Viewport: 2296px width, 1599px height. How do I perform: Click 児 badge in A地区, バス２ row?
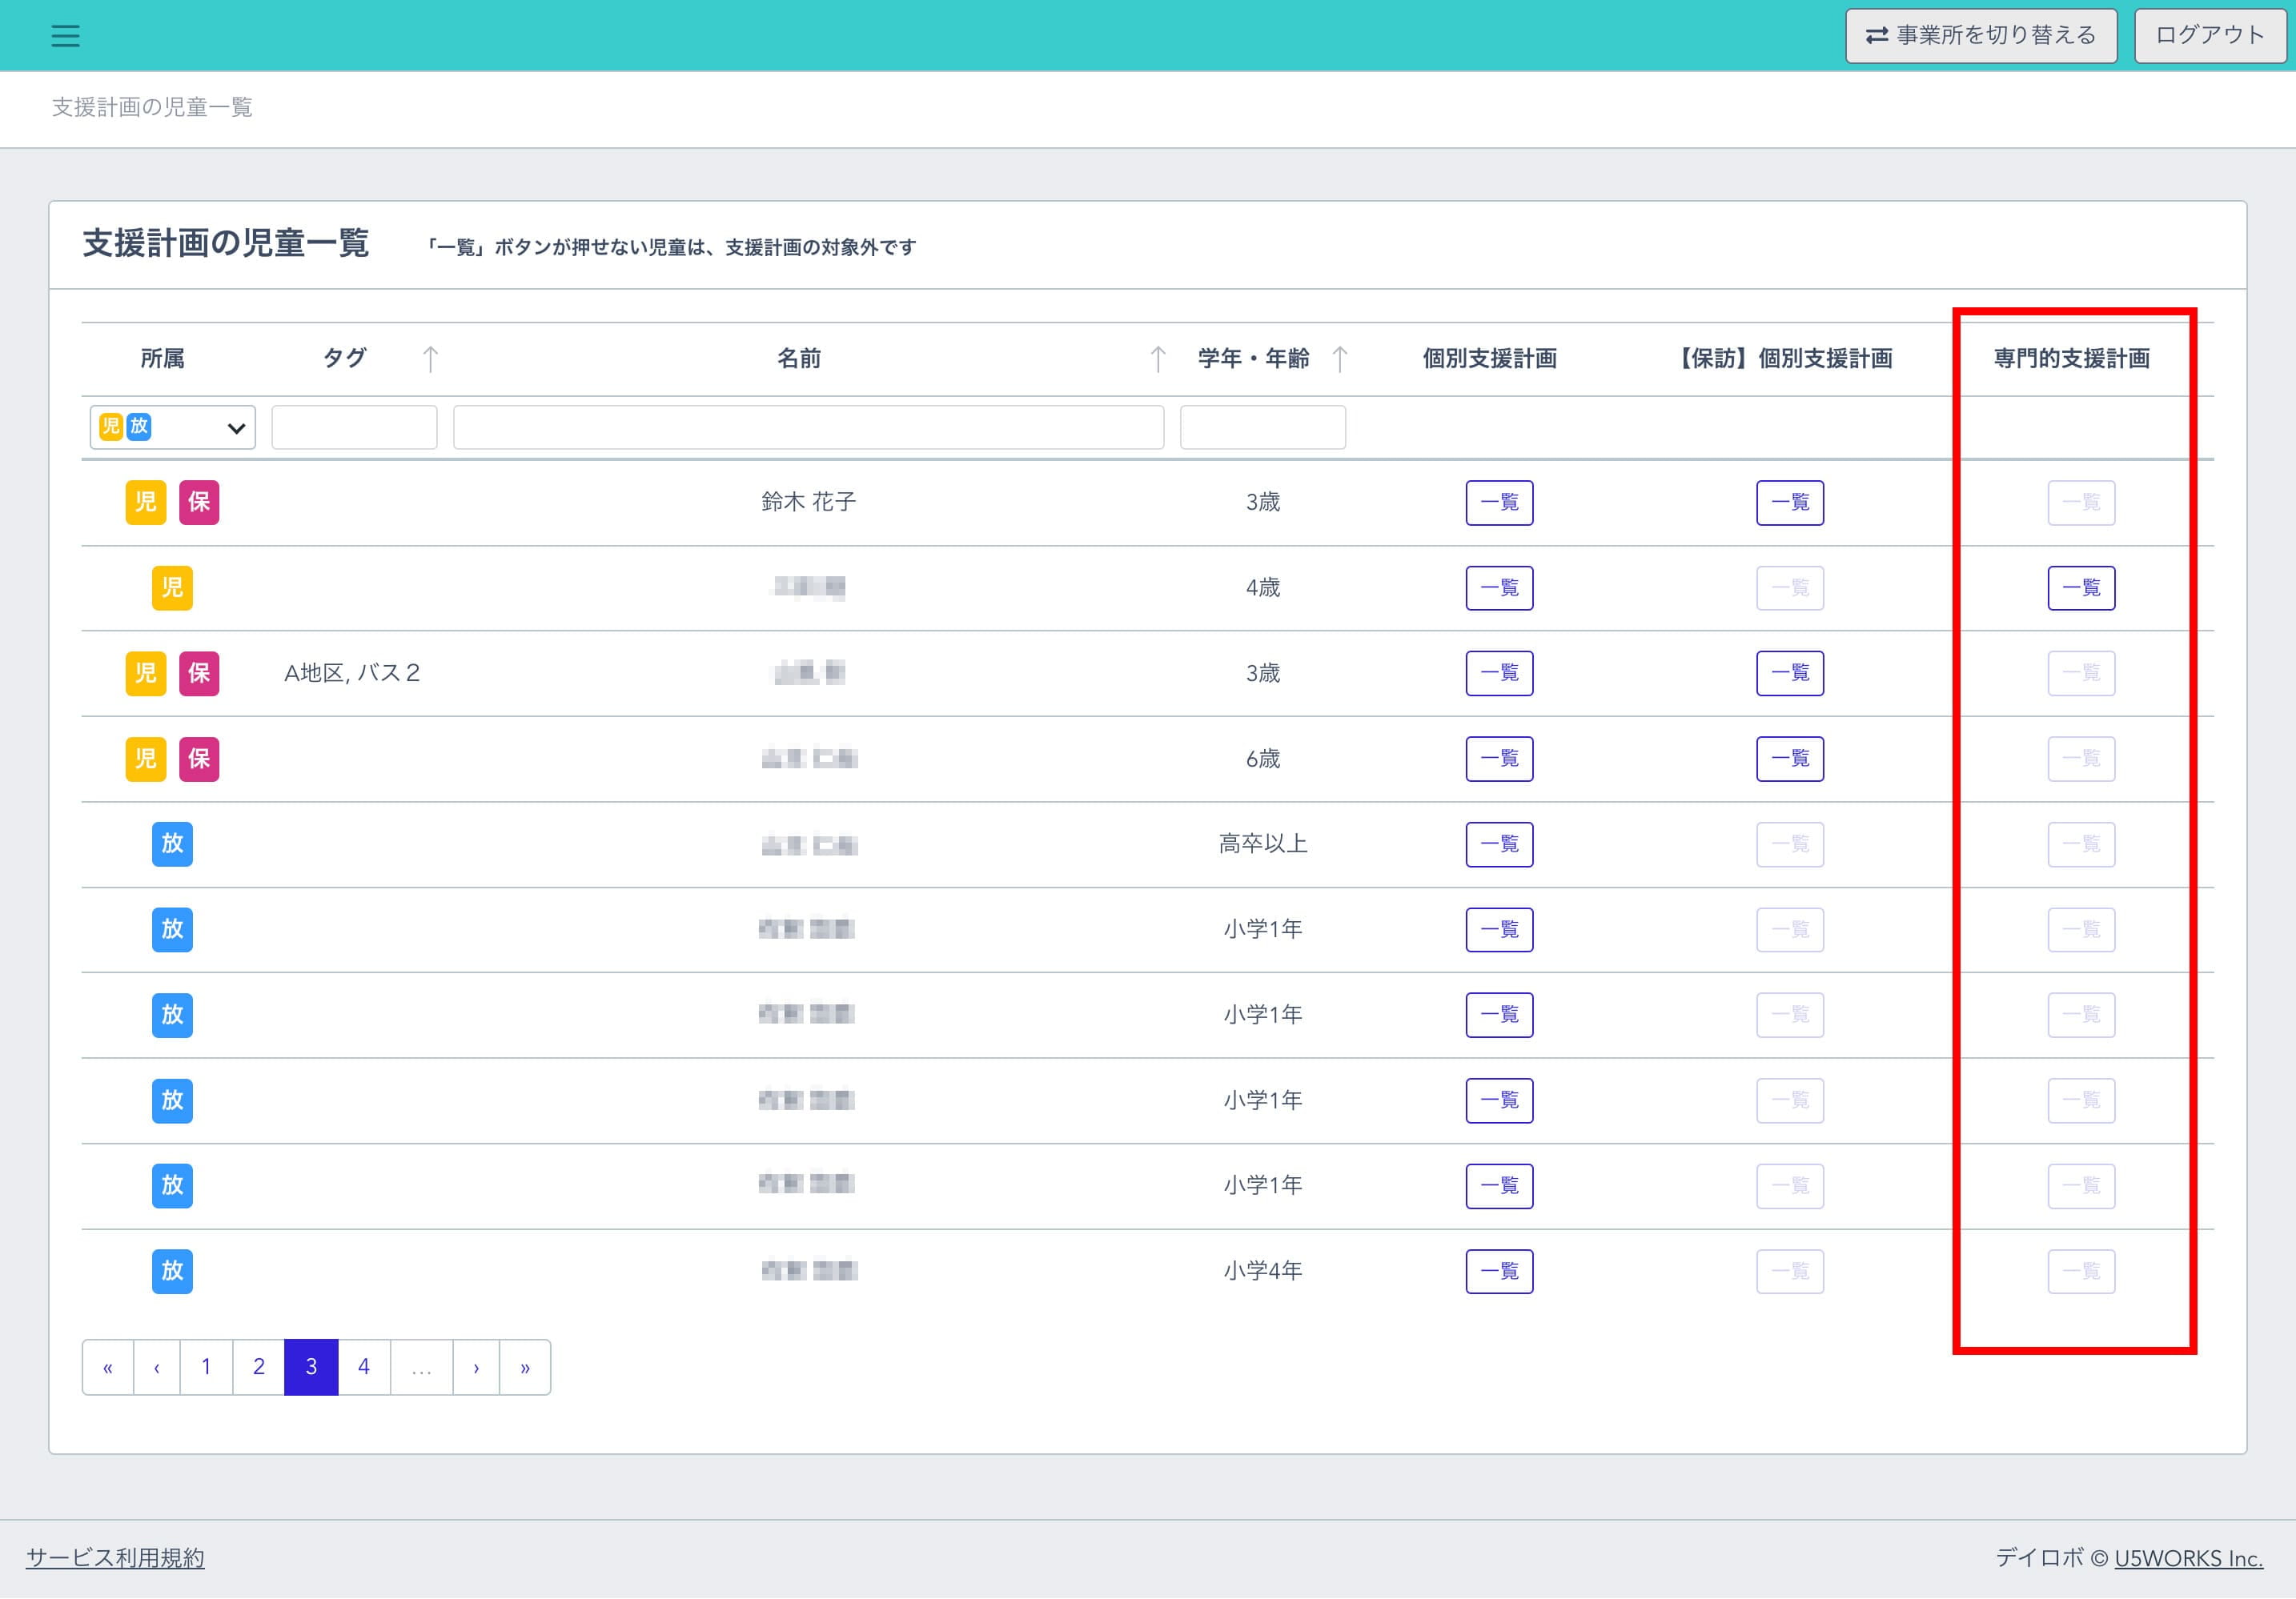(x=146, y=672)
